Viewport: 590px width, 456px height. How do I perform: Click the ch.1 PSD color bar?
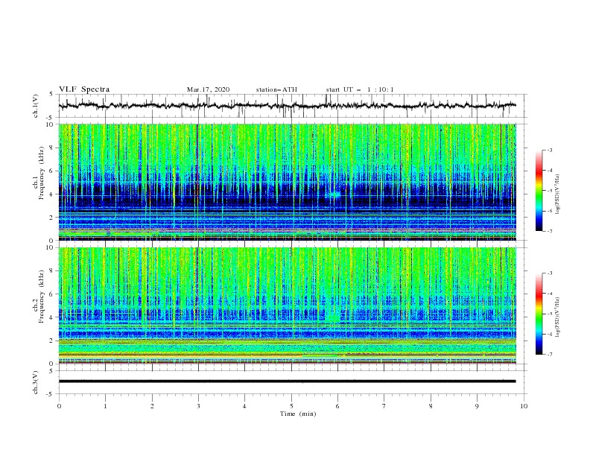point(539,191)
